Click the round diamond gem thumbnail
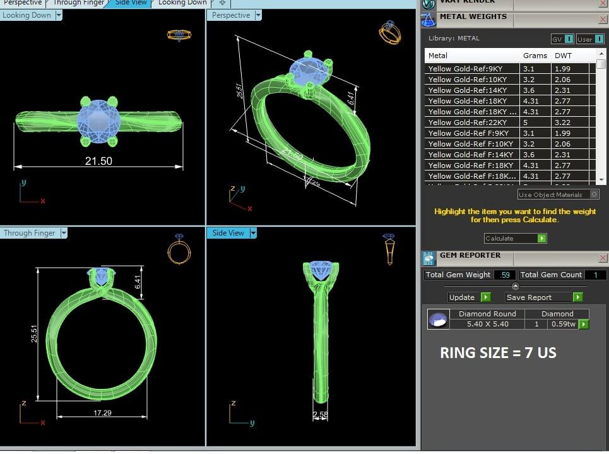The image size is (609, 454). click(438, 320)
